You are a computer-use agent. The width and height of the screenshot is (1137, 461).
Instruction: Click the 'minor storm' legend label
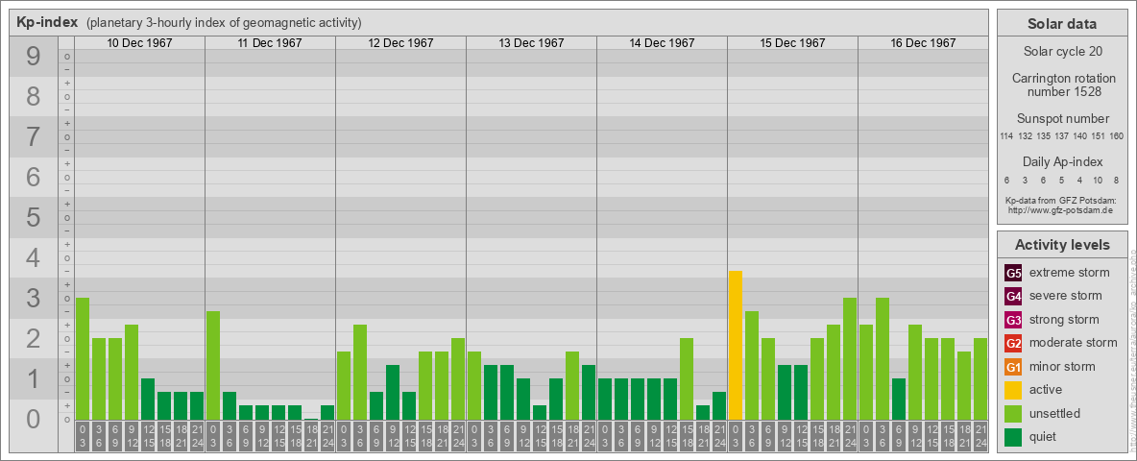1063,367
